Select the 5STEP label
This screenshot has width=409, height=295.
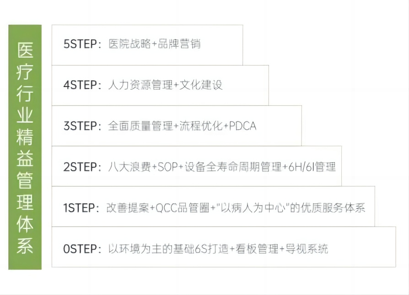point(80,44)
